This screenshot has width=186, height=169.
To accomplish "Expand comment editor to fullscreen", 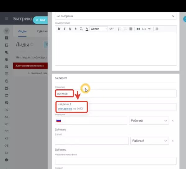I will (157, 29).
